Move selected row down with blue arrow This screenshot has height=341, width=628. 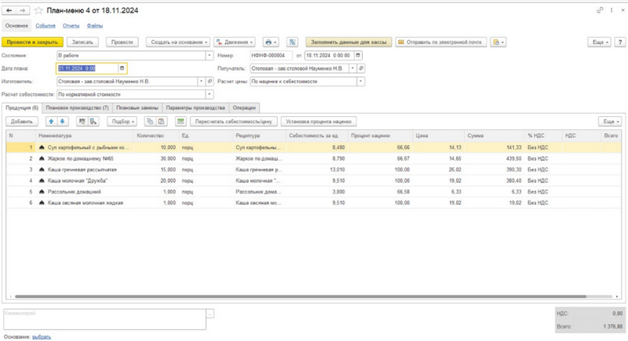[63, 122]
